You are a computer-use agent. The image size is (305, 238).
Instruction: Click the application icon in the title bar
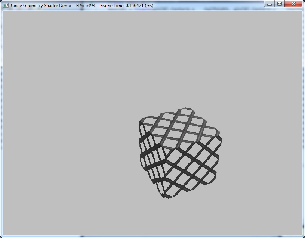(x=6, y=6)
